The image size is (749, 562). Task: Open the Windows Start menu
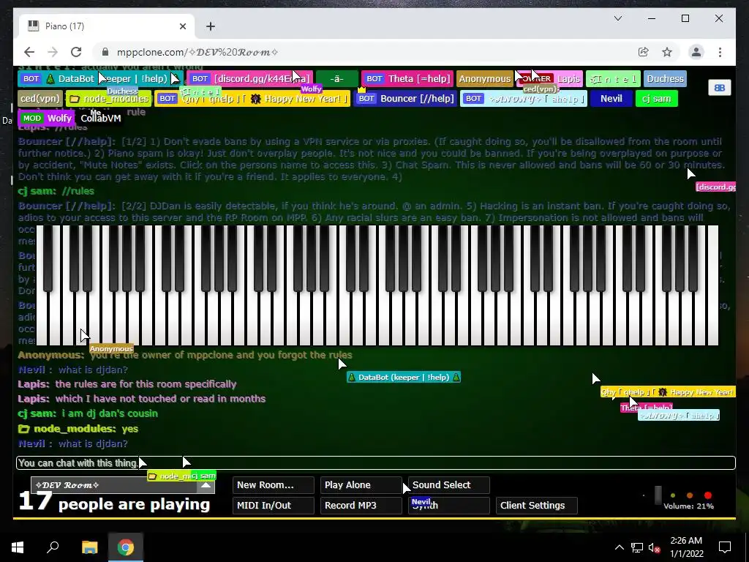[x=18, y=547]
